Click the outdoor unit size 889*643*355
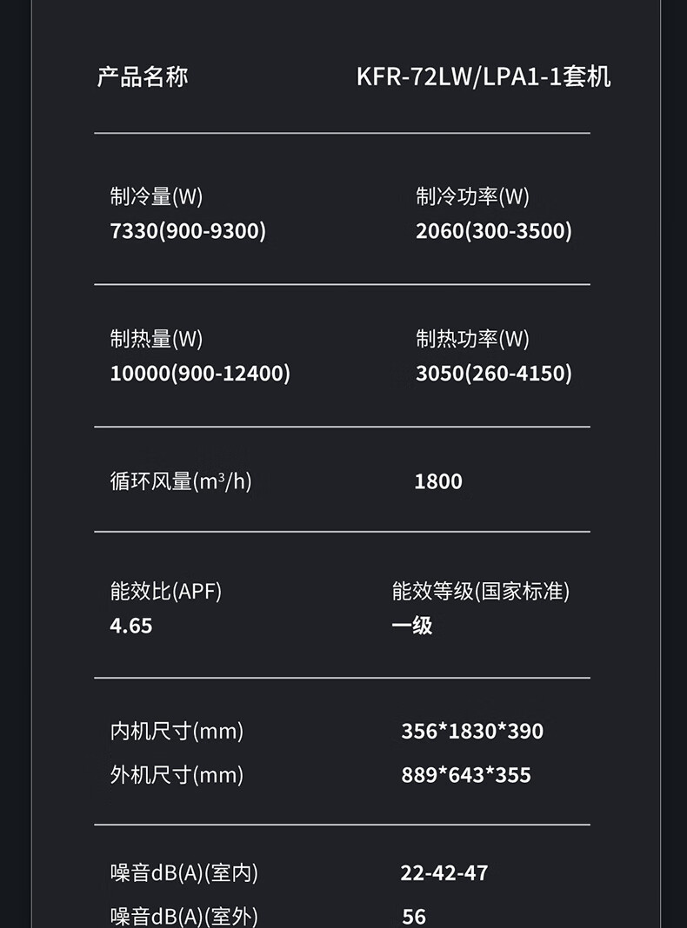The width and height of the screenshot is (687, 928). pos(466,775)
